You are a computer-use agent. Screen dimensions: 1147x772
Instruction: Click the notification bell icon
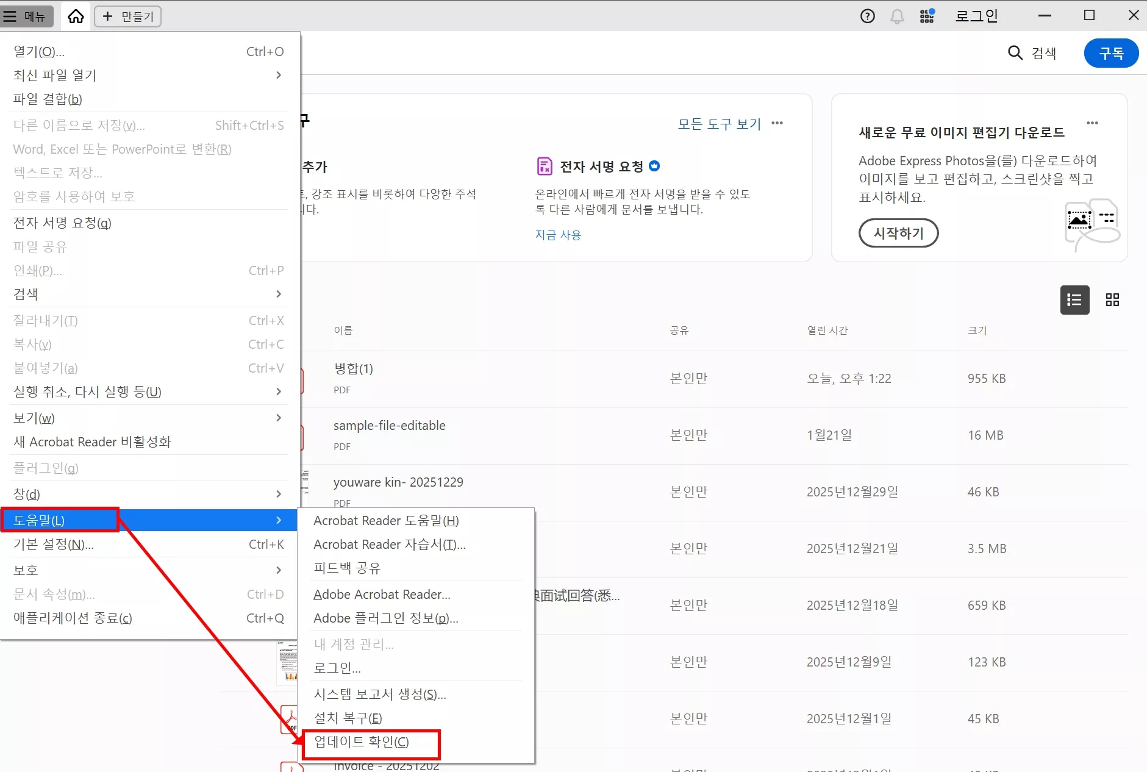pyautogui.click(x=896, y=16)
